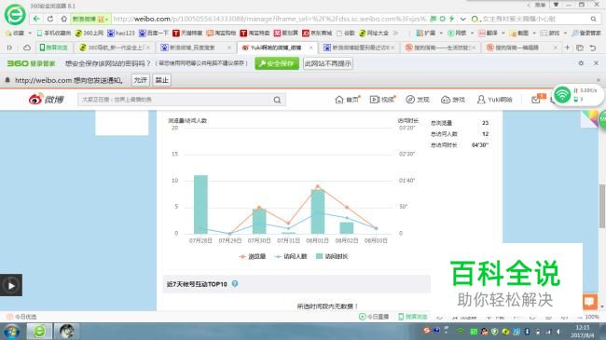The image size is (606, 340).
Task: Click the video play button at left edge
Action: click(x=11, y=285)
